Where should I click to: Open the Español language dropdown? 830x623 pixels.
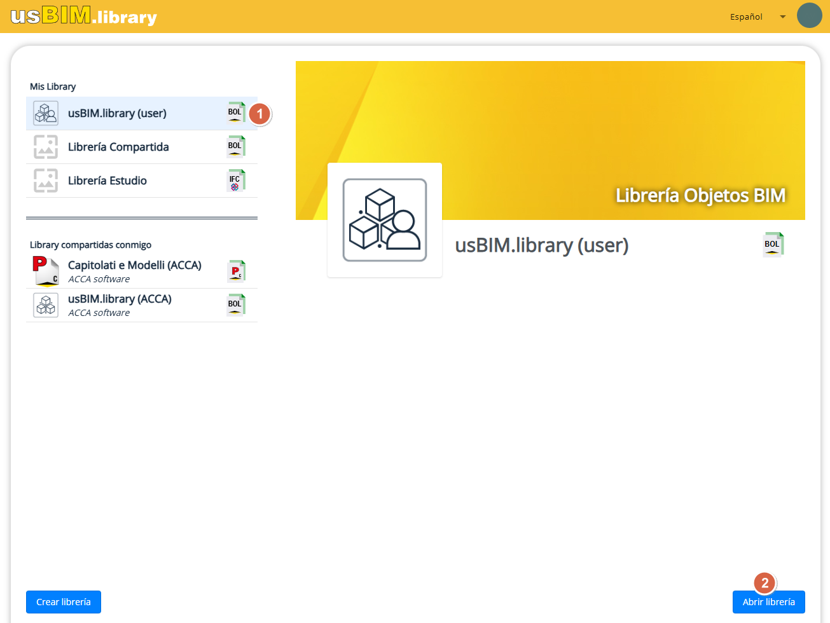coord(746,17)
